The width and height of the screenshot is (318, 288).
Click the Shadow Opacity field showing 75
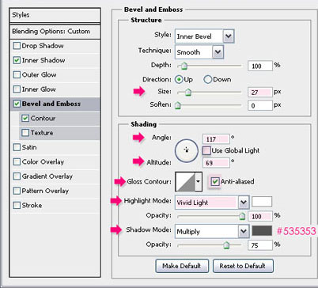click(x=260, y=245)
